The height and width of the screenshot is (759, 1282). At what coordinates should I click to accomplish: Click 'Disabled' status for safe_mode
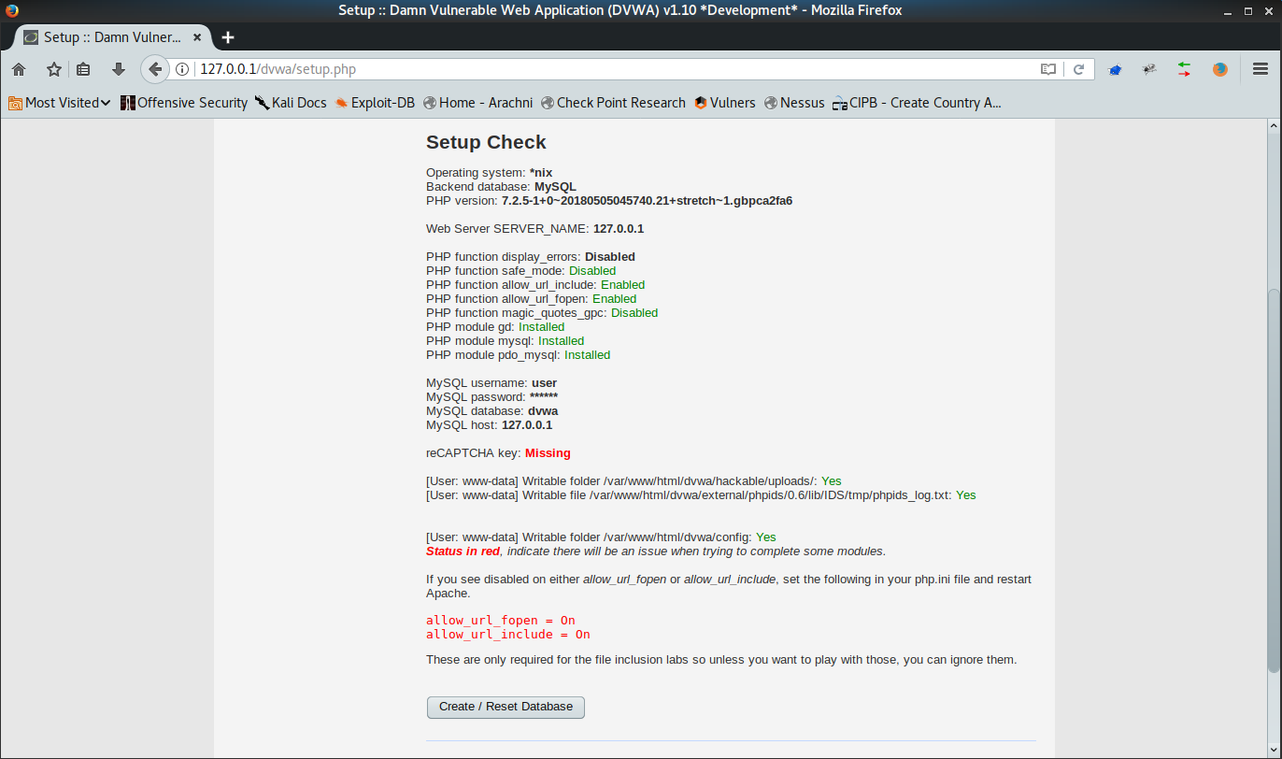pos(592,271)
